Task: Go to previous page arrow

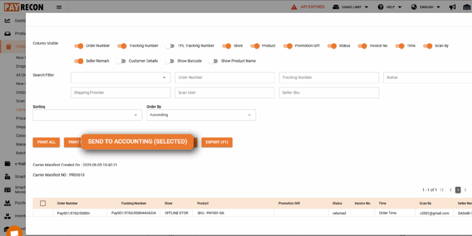Action: (451, 190)
